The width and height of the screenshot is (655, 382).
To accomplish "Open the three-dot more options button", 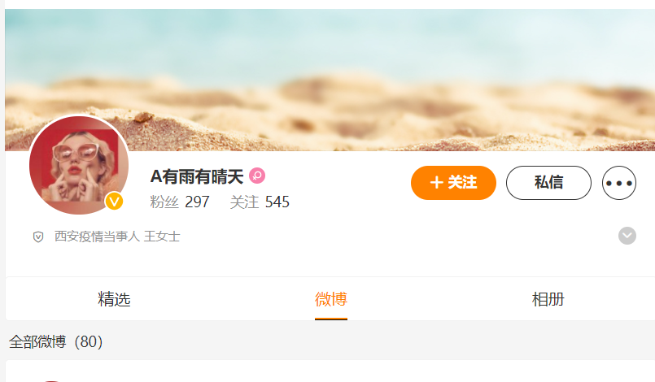I will coord(619,183).
